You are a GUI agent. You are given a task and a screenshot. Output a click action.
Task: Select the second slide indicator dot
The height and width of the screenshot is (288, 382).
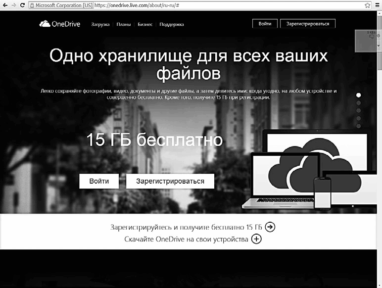pos(358,103)
